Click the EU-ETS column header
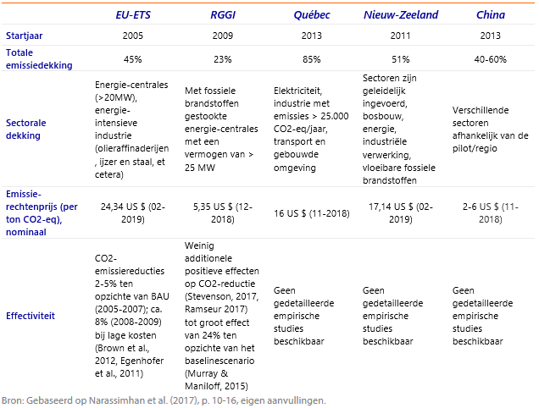The image size is (539, 408). click(x=135, y=15)
